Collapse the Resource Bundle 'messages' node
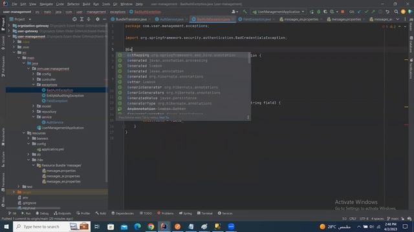Viewport: 414px width, 232px height. tap(34, 165)
